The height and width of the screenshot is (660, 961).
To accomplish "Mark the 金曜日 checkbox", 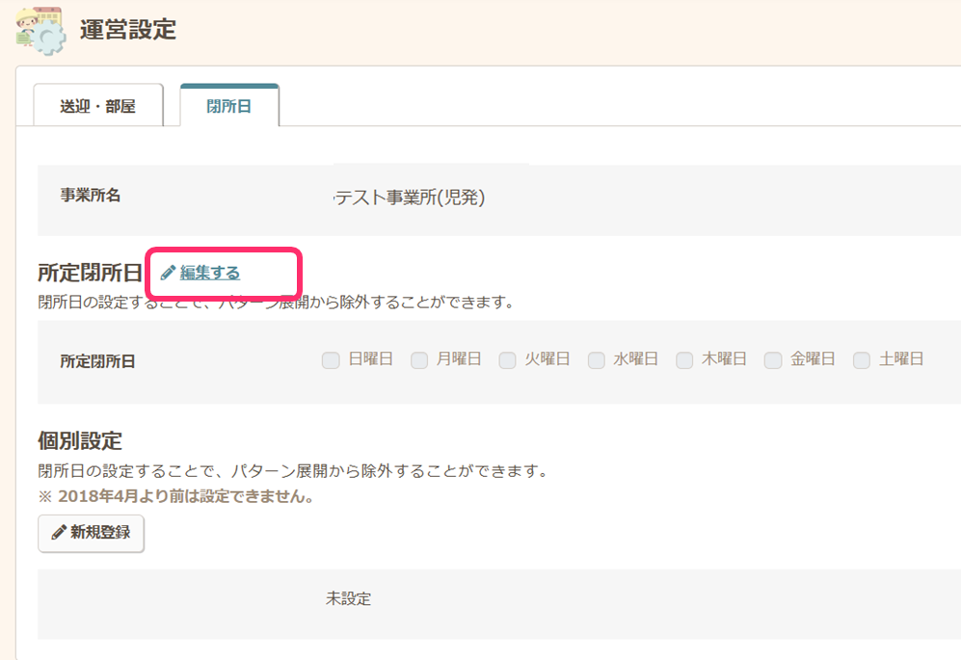I will click(x=773, y=360).
